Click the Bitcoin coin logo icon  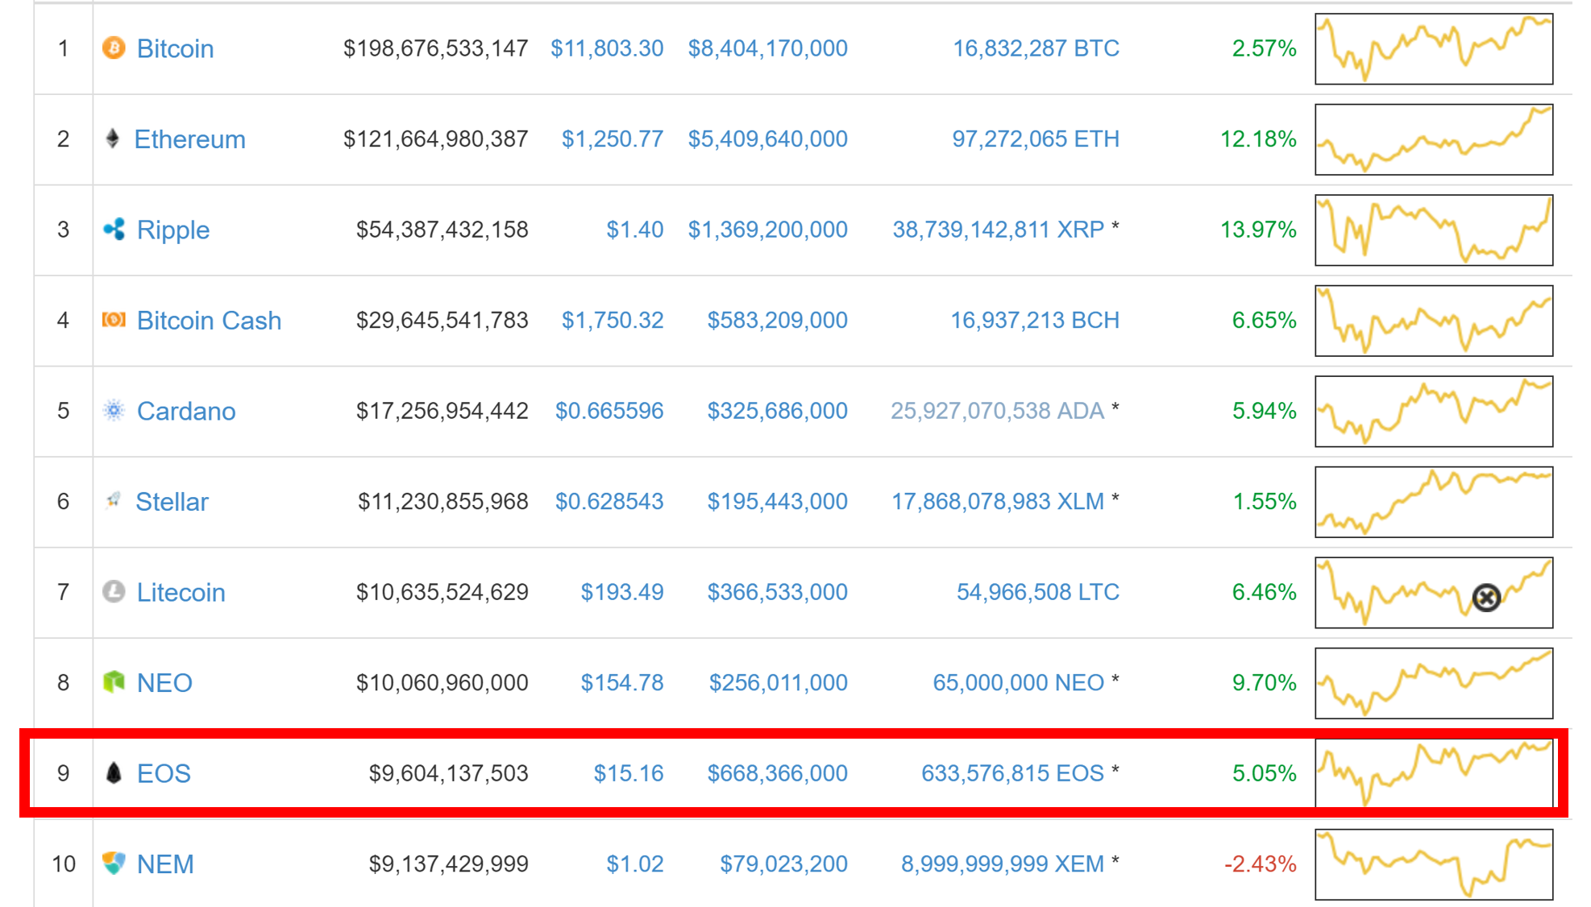114,48
